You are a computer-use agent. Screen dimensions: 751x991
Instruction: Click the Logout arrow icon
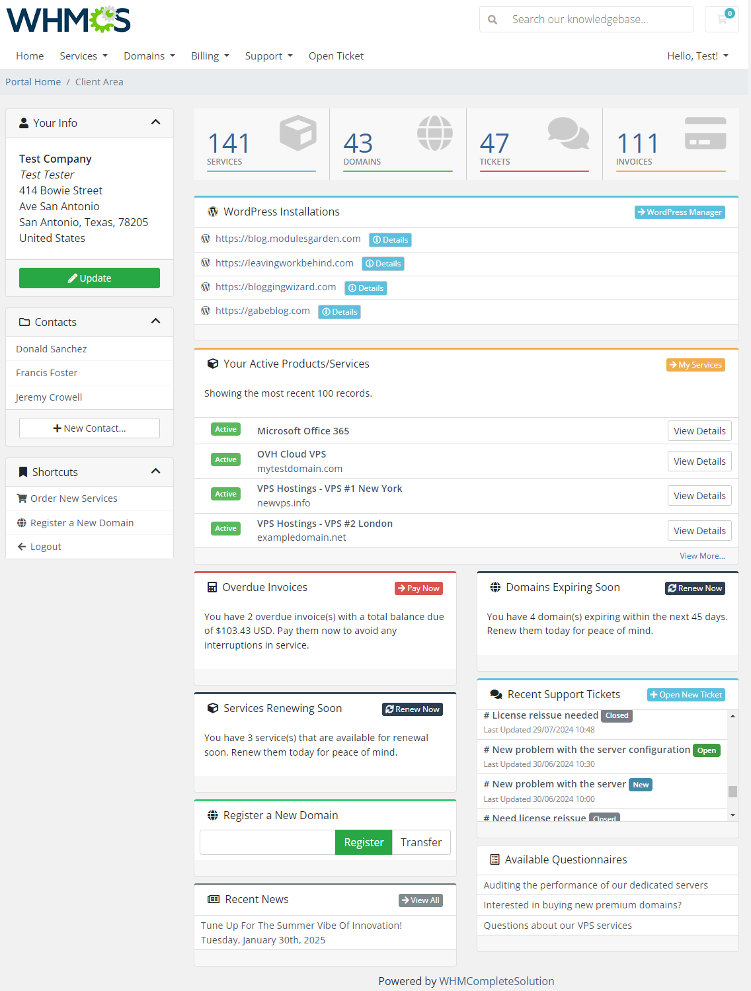[x=22, y=546]
